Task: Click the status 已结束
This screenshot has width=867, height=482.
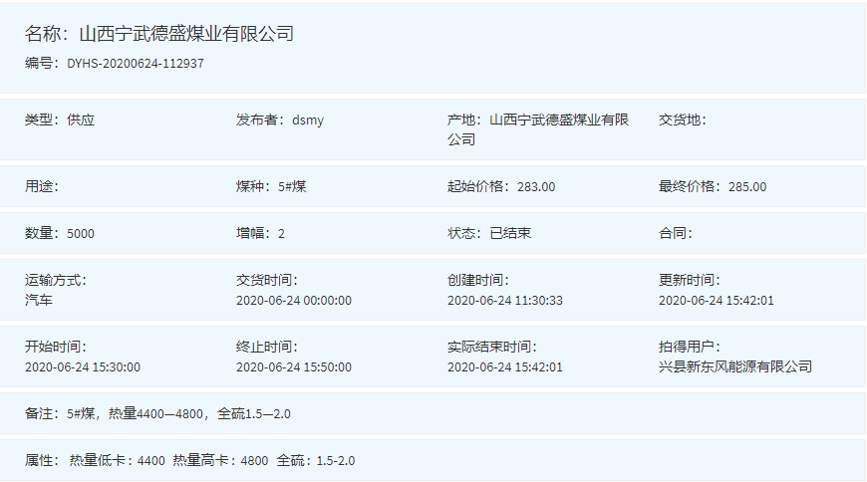Action: pos(510,233)
